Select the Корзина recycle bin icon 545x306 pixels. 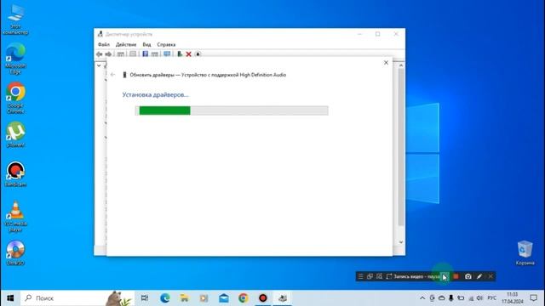(x=525, y=253)
